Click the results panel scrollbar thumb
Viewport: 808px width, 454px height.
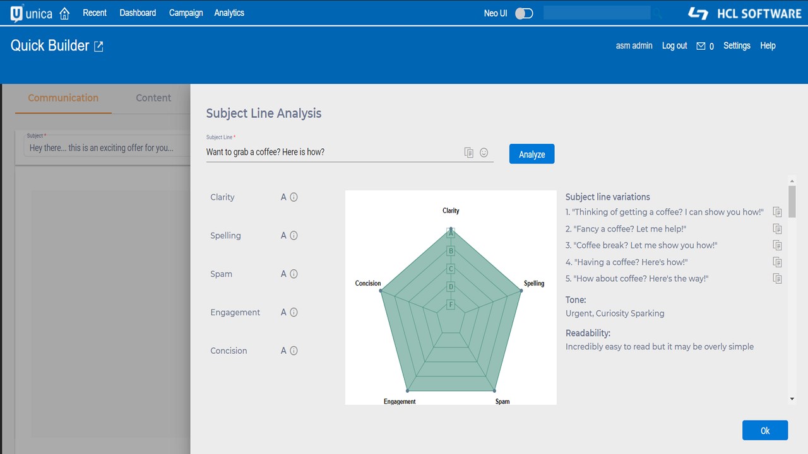(x=792, y=202)
